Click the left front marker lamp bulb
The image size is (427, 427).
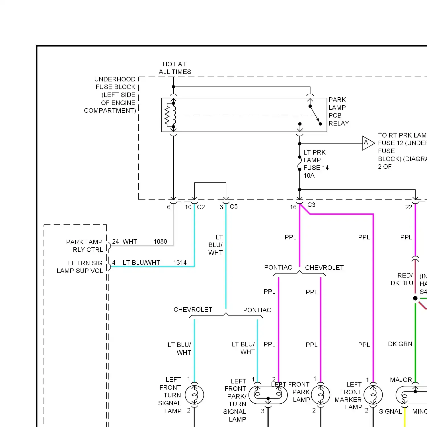point(373,395)
